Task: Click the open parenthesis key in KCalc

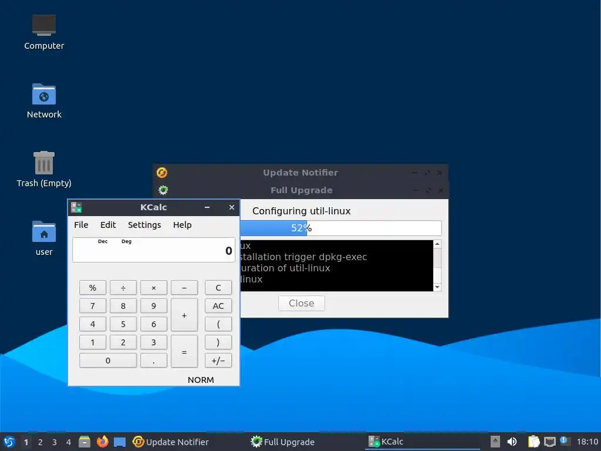Action: point(218,324)
